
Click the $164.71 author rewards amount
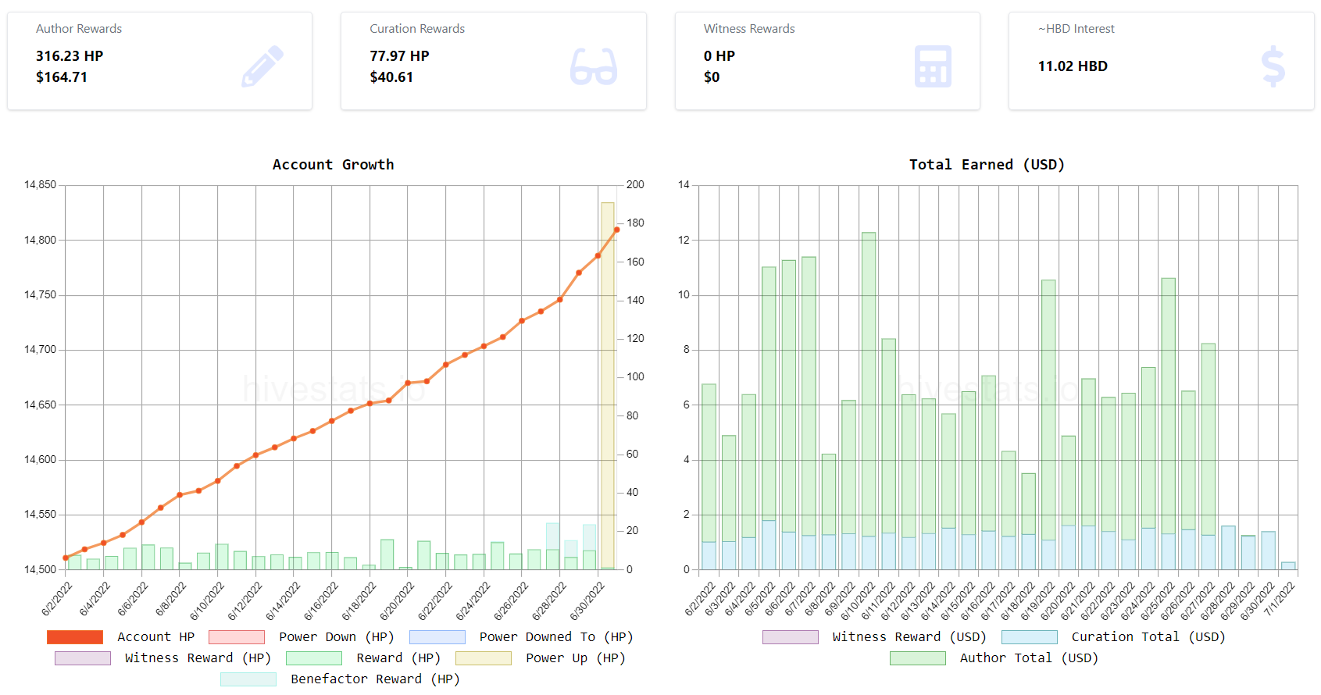pos(62,77)
